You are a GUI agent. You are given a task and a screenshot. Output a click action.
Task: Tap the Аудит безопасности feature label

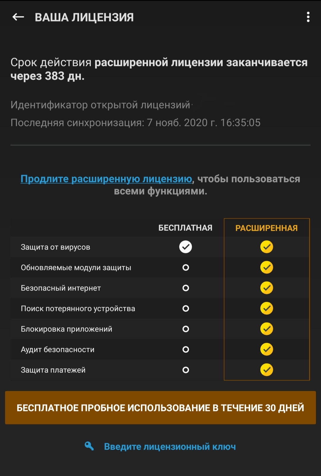pos(58,350)
